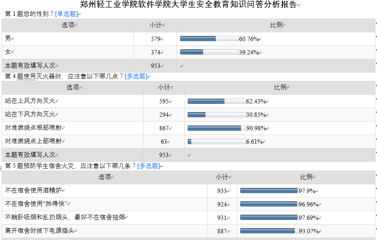
Task: Click the progress bar for 男 60.76%
Action: point(209,39)
